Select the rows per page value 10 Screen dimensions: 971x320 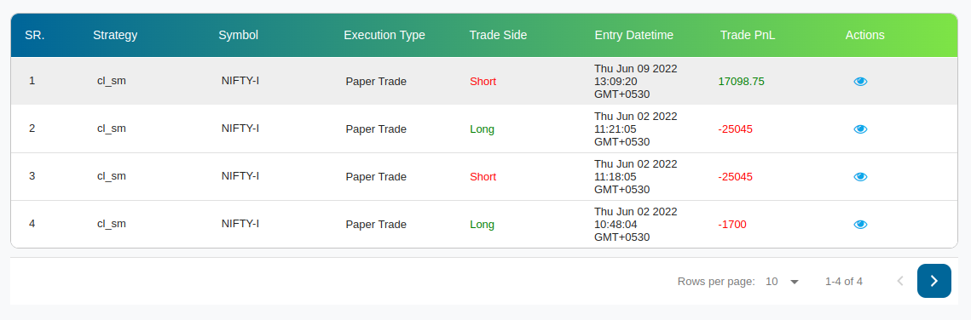click(772, 282)
